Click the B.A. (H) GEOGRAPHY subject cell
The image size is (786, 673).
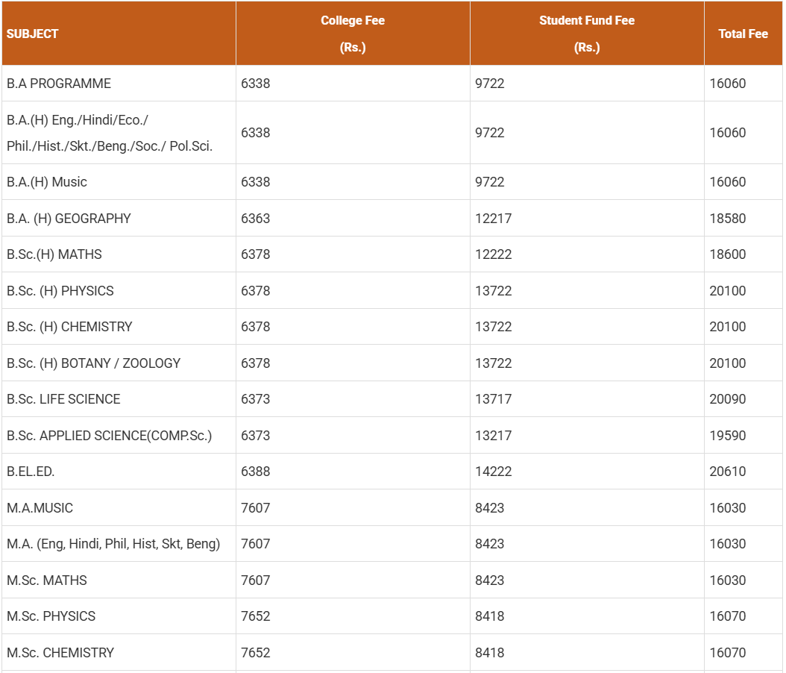coord(69,219)
